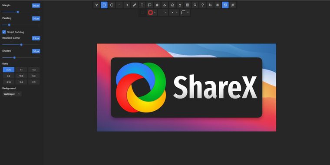This screenshot has height=165, width=330.
Task: Choose the Blur droplet tool
Action: click(x=180, y=5)
